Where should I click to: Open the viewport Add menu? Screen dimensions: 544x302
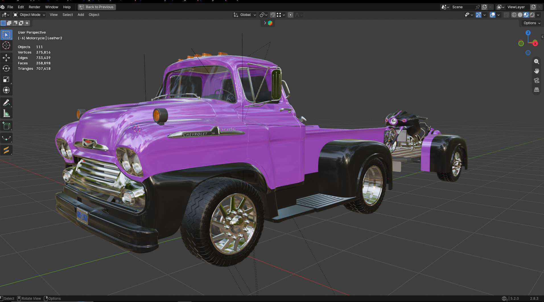coord(81,15)
